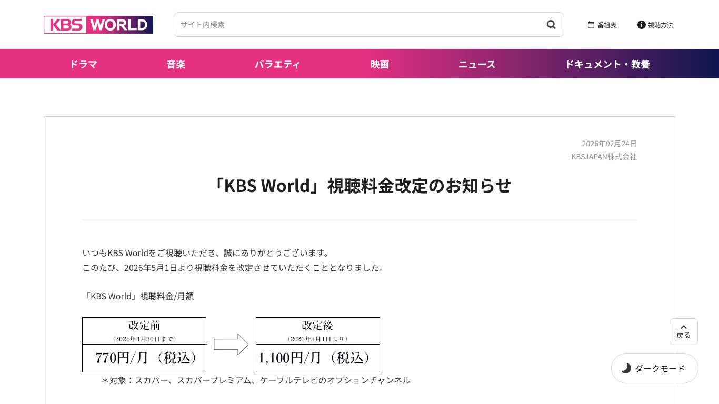The image size is (719, 404).
Task: Click the 770円/月（税込） price cell
Action: [144, 358]
